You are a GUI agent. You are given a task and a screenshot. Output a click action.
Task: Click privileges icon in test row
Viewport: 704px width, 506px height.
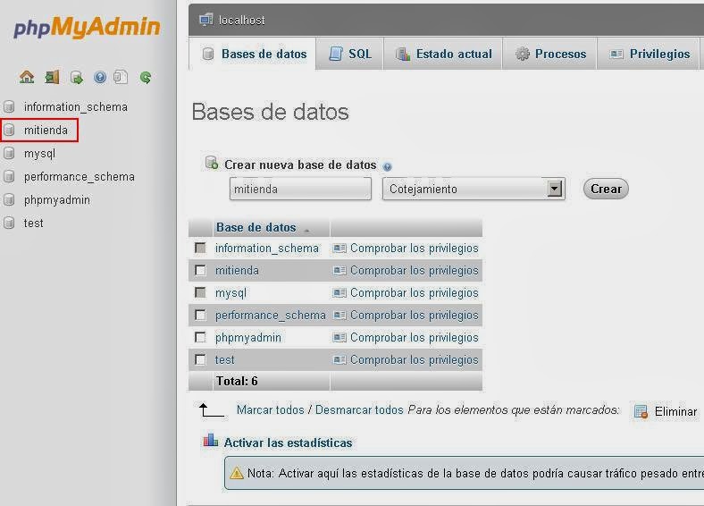coord(339,360)
